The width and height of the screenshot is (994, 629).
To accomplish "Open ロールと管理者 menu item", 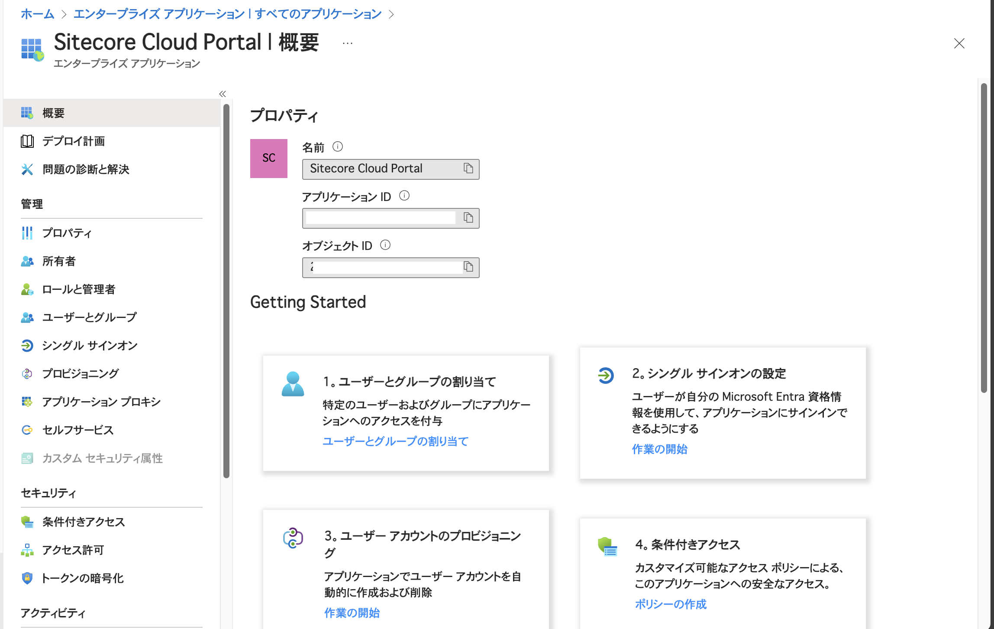I will 112,289.
